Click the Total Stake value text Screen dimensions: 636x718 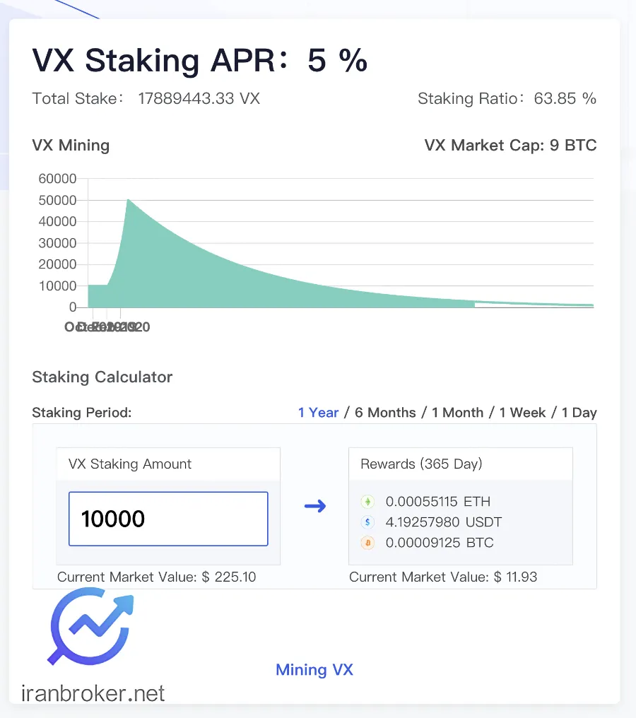[199, 98]
